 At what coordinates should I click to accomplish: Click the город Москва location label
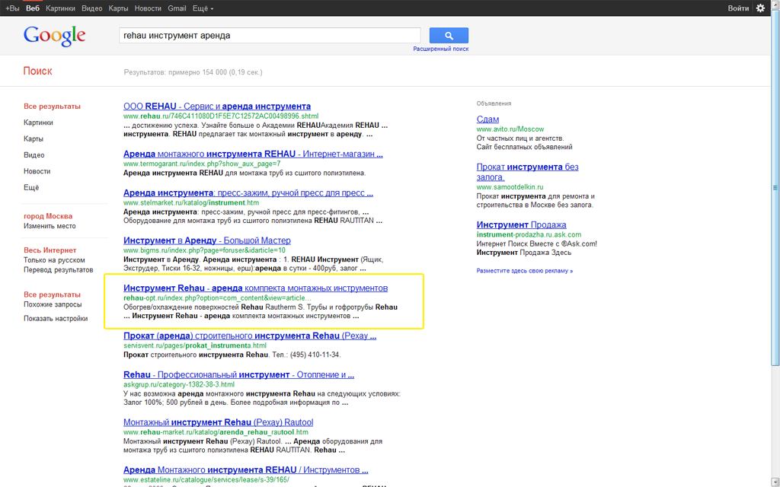[48, 216]
